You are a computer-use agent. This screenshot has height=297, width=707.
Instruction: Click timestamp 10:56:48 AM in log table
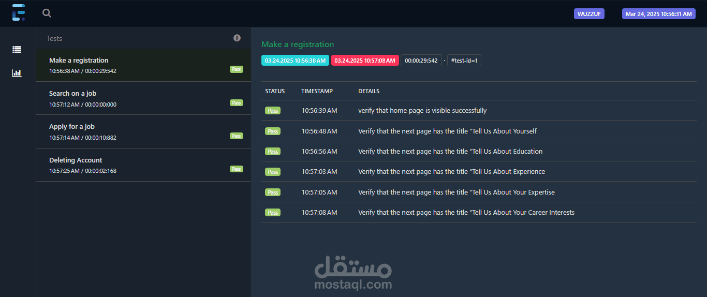coord(319,131)
